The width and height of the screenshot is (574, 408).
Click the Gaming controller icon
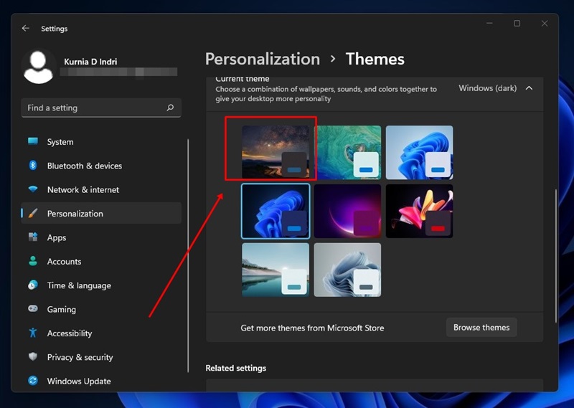[33, 309]
